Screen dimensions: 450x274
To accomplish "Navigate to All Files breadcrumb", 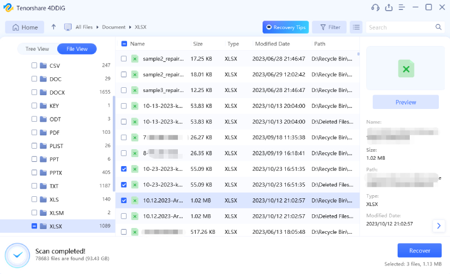I will (x=84, y=27).
